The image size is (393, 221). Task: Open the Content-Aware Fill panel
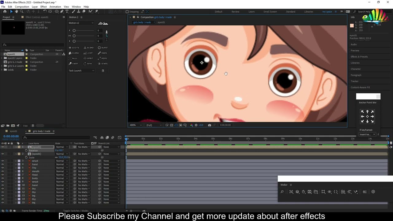coord(360,87)
